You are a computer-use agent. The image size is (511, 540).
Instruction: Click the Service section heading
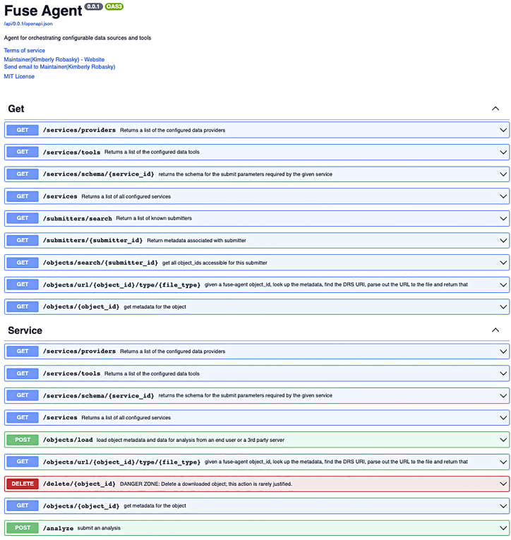[25, 330]
